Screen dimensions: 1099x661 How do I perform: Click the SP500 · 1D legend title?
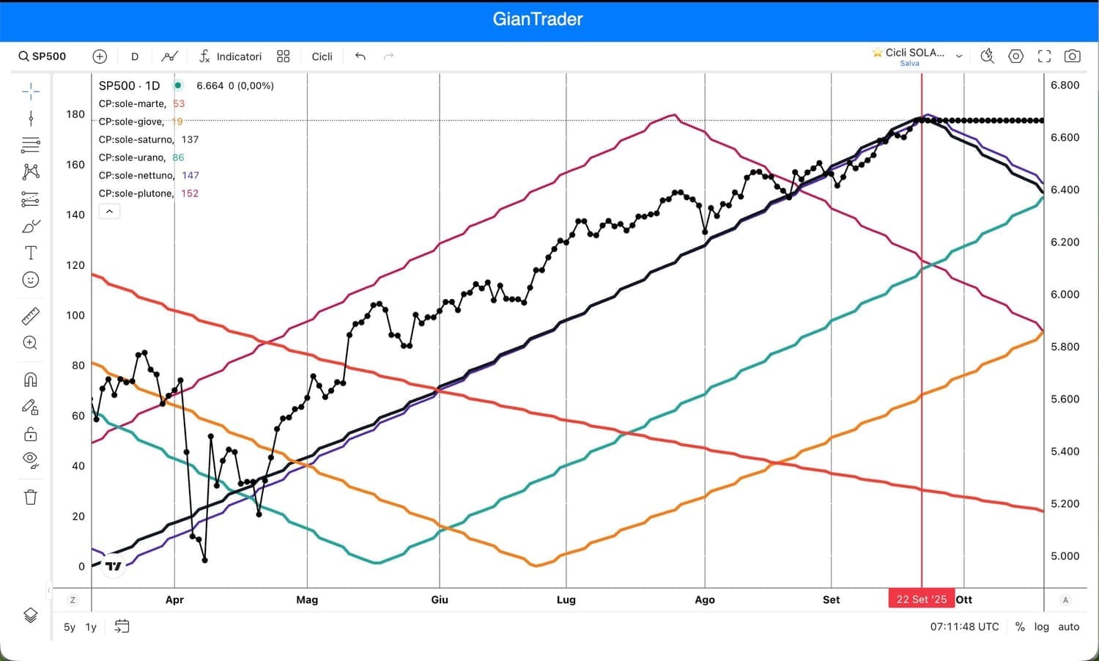(129, 86)
